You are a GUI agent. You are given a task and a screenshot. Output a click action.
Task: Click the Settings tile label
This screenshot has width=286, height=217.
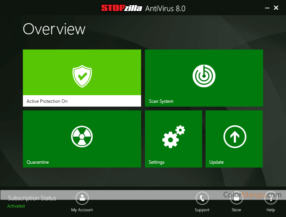coord(156,162)
